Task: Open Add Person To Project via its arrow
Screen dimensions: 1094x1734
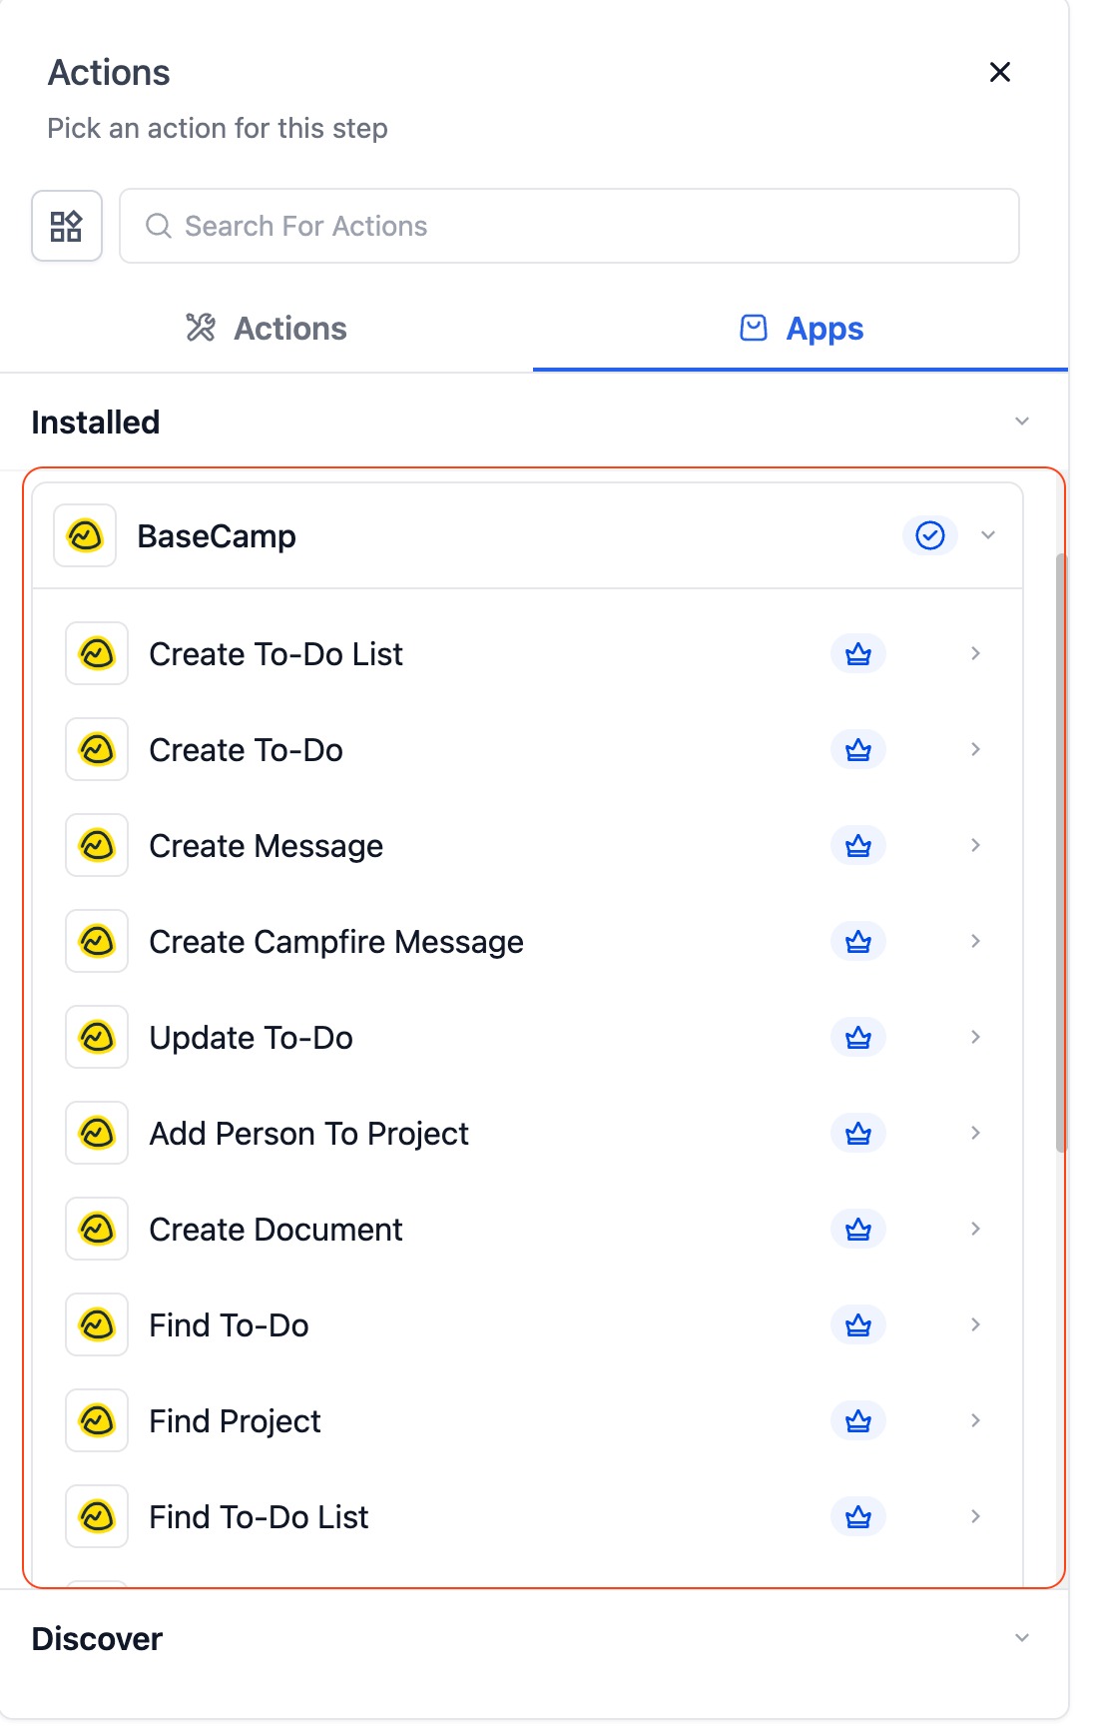Action: (975, 1133)
